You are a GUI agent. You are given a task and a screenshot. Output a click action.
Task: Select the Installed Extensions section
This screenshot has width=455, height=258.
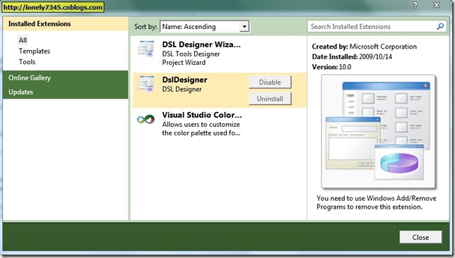pos(66,24)
